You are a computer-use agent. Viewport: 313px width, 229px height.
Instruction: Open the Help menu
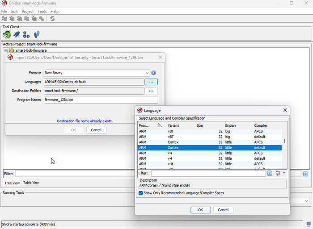click(x=55, y=11)
